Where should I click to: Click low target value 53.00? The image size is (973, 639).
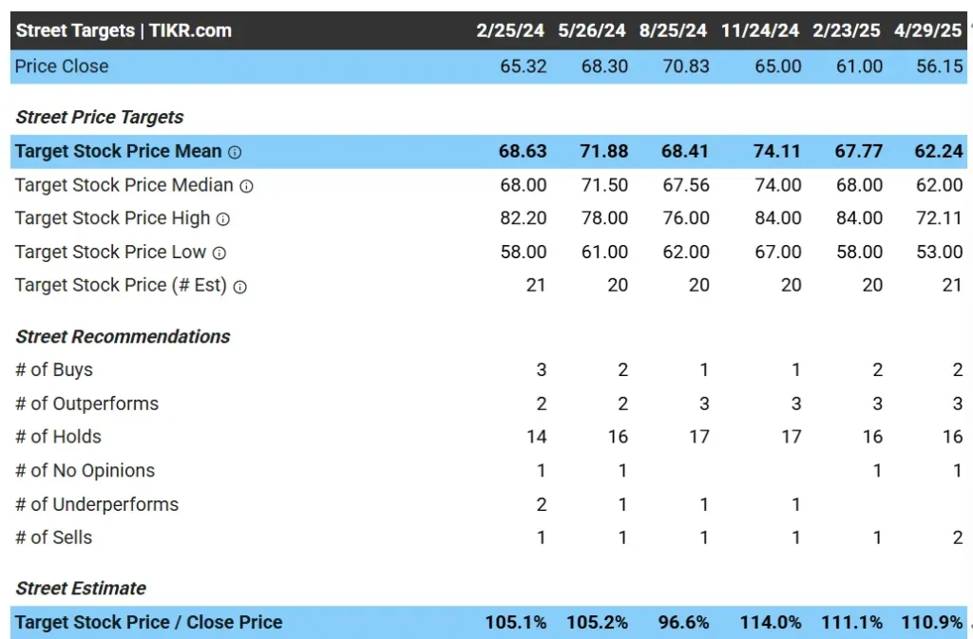point(940,252)
